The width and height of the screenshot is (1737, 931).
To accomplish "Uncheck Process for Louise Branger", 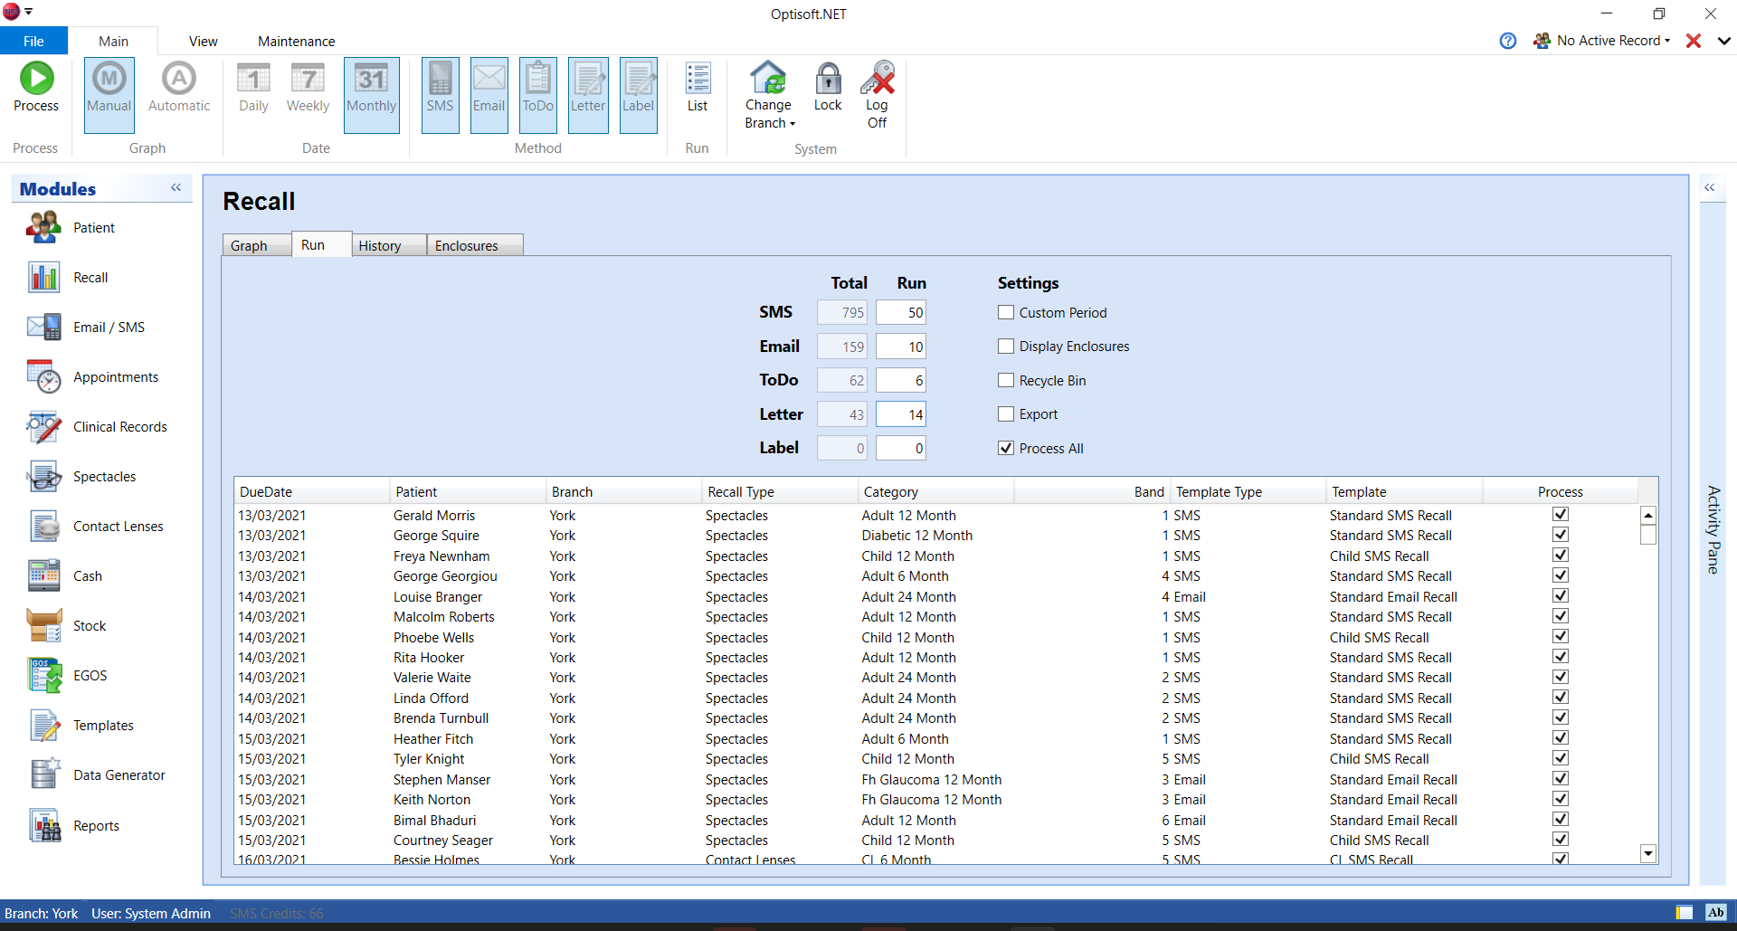I will click(x=1561, y=595).
